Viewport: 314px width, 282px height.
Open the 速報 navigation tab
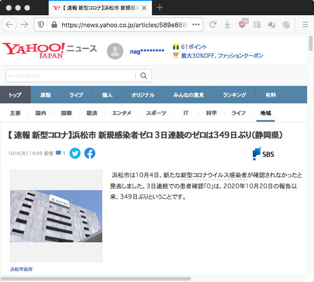pyautogui.click(x=46, y=95)
